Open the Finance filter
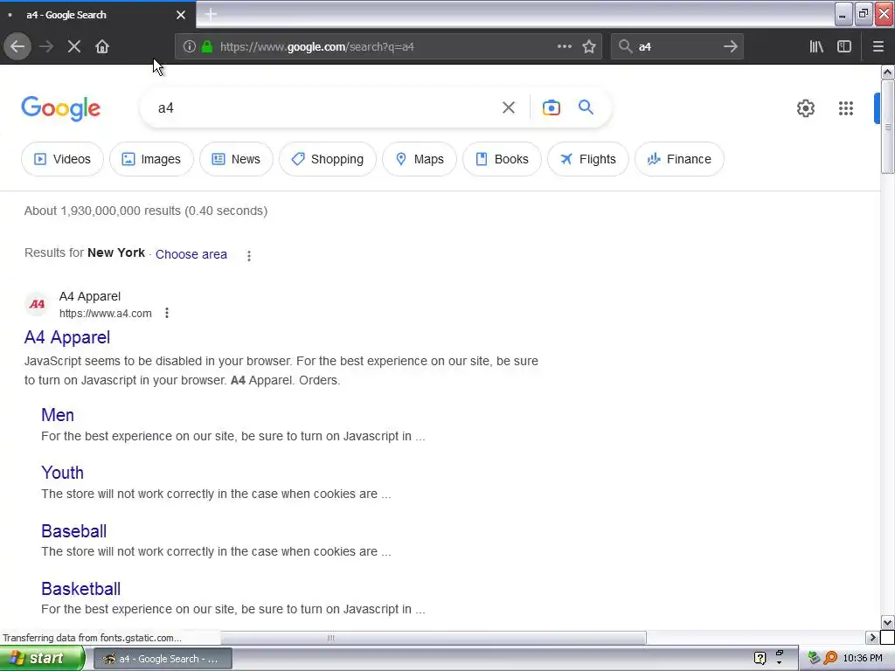 679,159
